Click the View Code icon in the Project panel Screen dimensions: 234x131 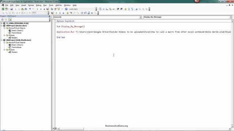coord(3,19)
